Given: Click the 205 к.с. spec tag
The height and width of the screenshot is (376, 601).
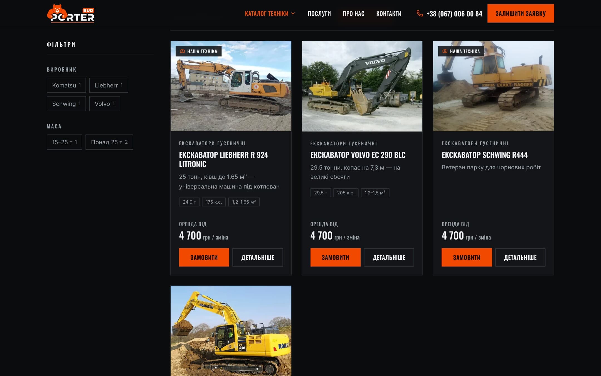Looking at the screenshot, I should pyautogui.click(x=346, y=193).
